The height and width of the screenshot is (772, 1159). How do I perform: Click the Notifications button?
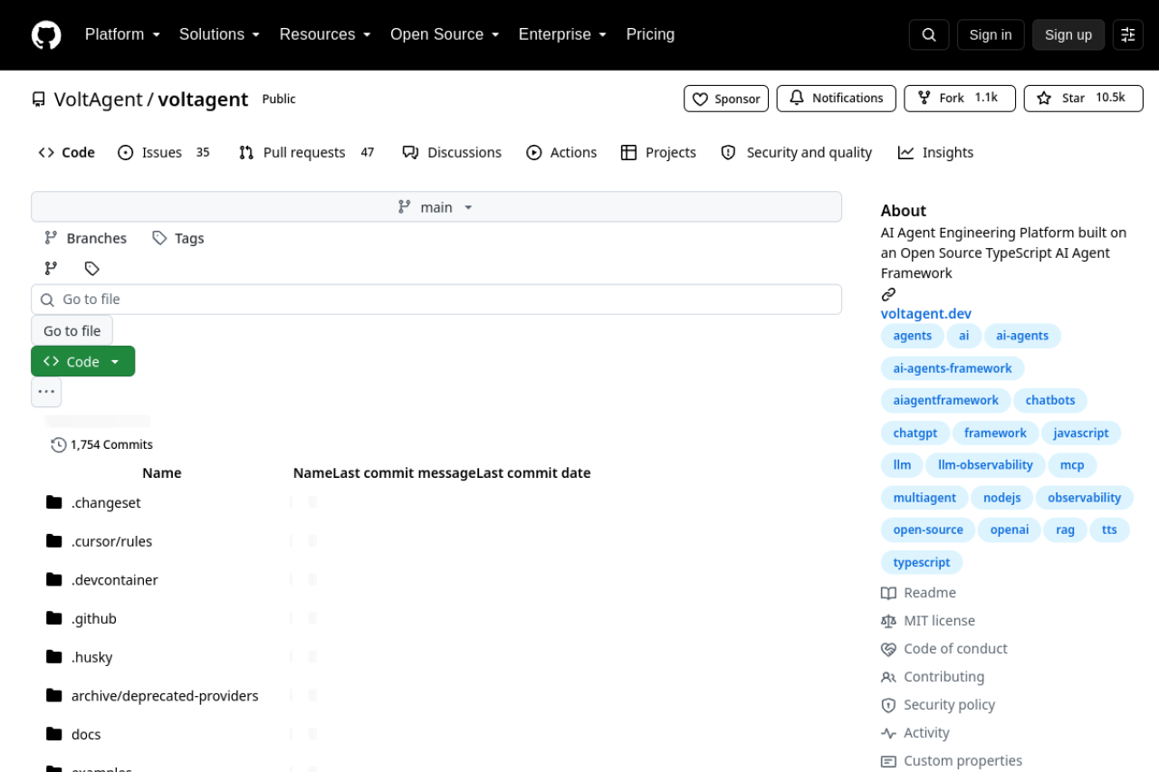836,99
